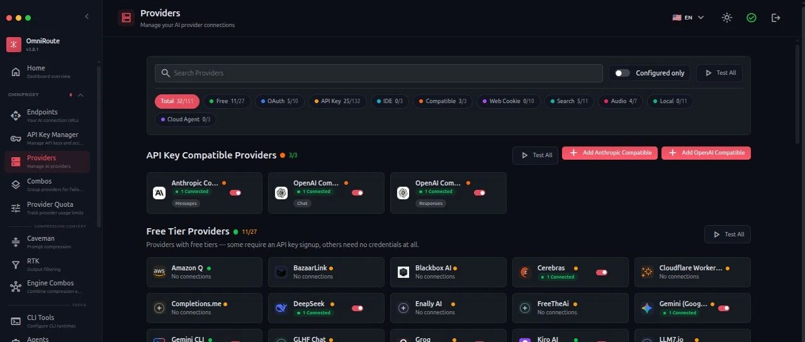Click Add OpenAI Compatible button
805x342 pixels.
tap(706, 153)
